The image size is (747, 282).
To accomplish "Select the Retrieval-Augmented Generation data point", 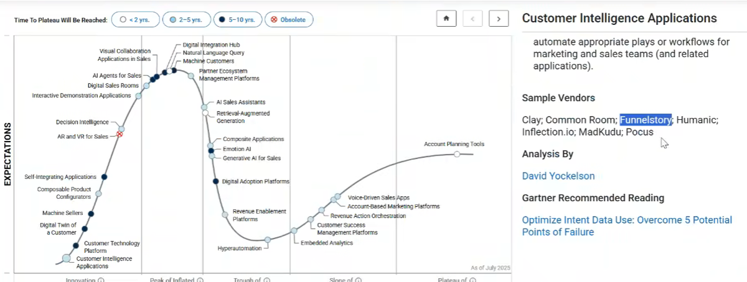I will [205, 113].
